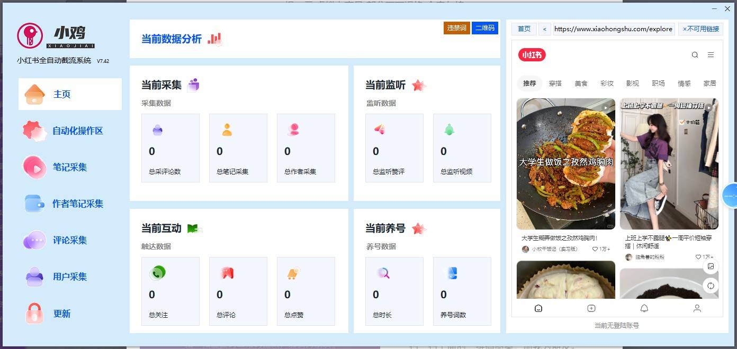The height and width of the screenshot is (349, 737).
Task: Click the 不可用链接 button
Action: (700, 29)
